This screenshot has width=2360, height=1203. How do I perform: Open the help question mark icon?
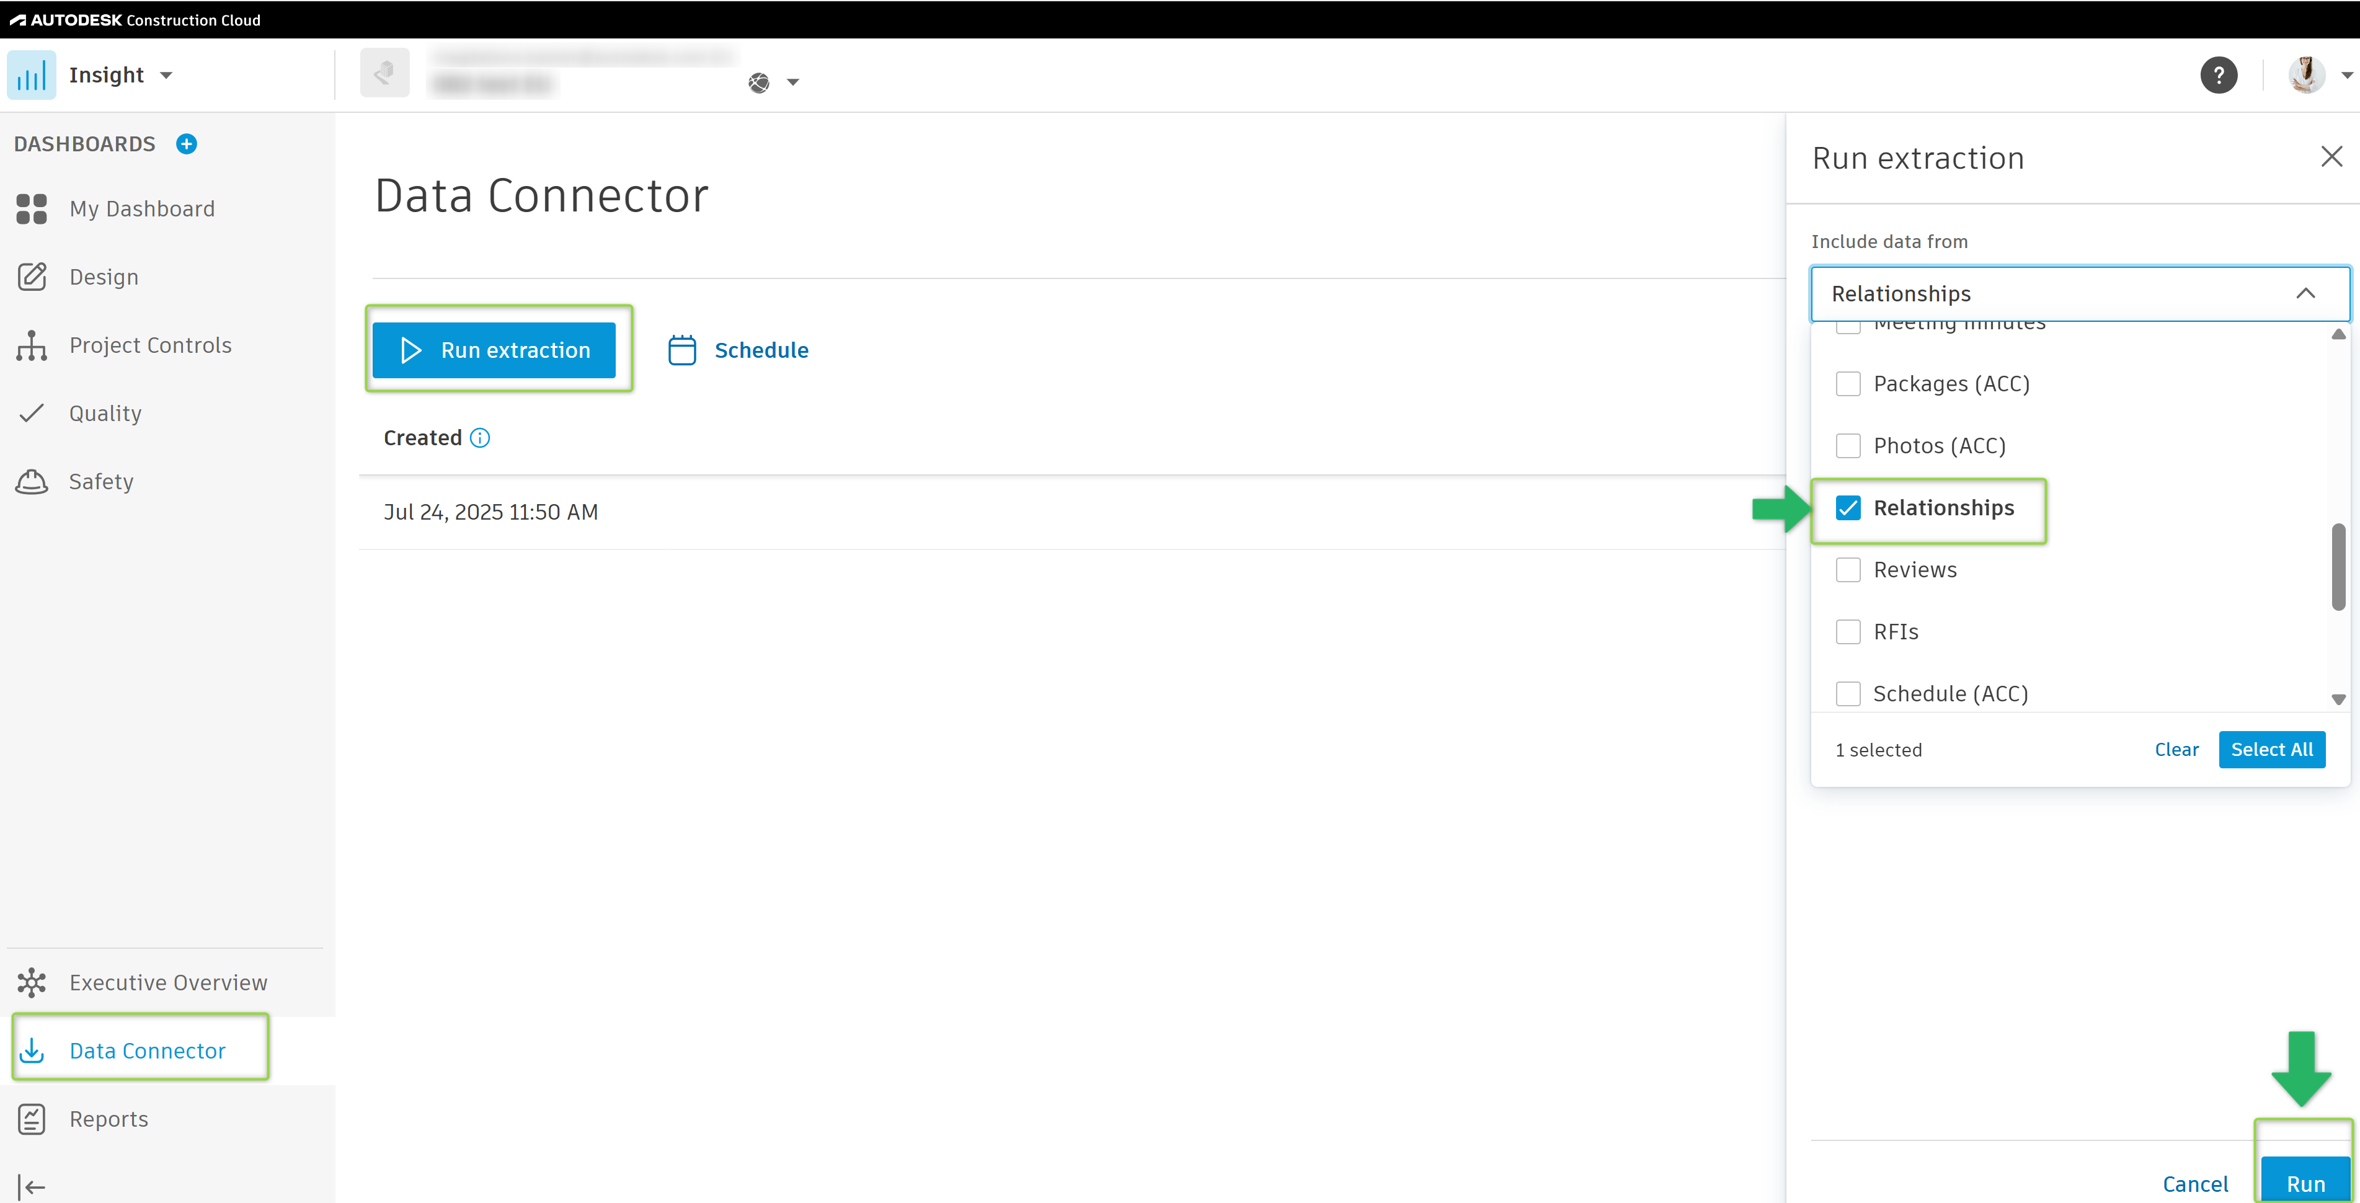(2218, 75)
